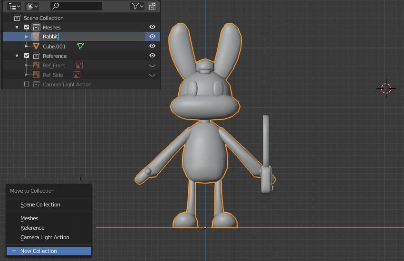The width and height of the screenshot is (404, 261).
Task: Select Camera Light Action in Move to Collection menu
Action: click(x=45, y=237)
